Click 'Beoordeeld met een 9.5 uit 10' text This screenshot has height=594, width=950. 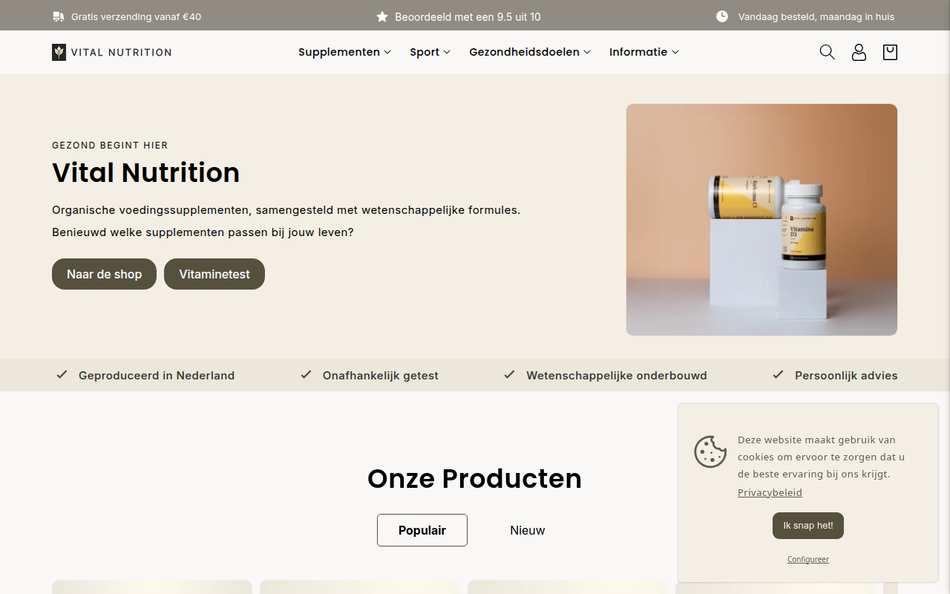[468, 16]
